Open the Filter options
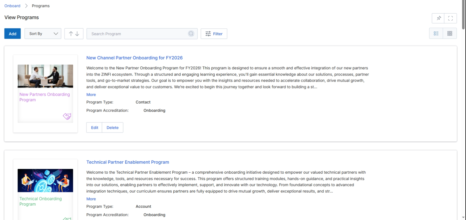 tap(214, 34)
